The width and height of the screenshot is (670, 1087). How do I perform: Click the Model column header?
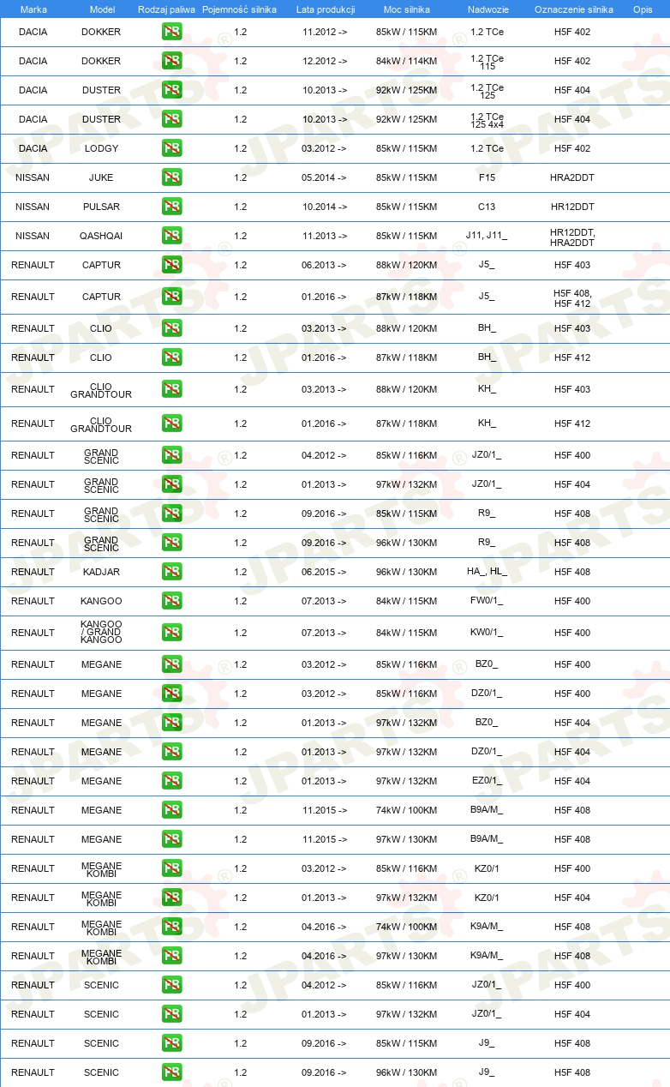coord(102,9)
